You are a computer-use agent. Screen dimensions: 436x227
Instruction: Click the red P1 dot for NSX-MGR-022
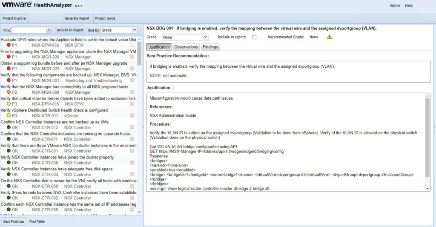[9, 69]
